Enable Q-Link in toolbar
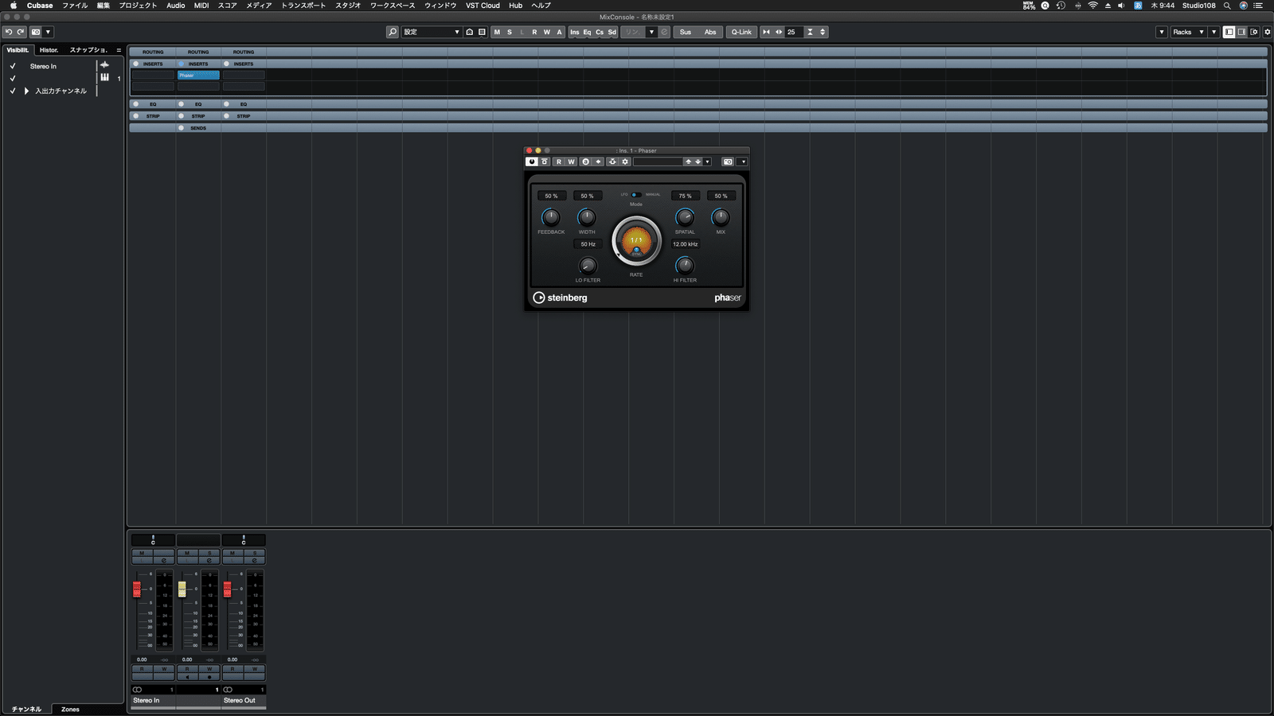1274x716 pixels. (x=741, y=32)
